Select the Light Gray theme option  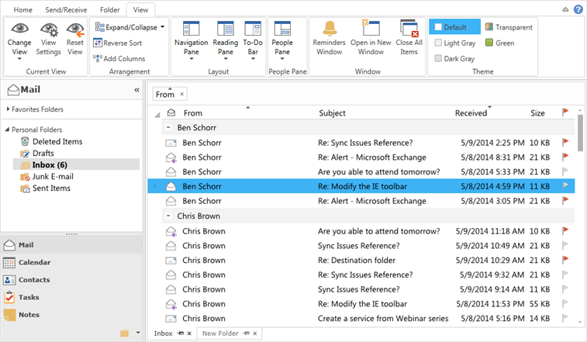439,43
